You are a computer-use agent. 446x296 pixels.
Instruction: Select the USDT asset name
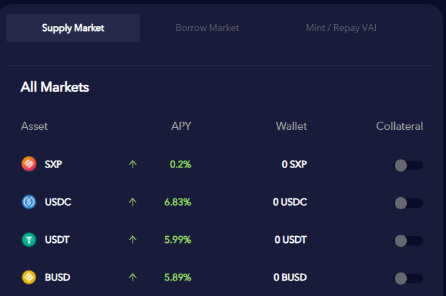click(x=57, y=239)
